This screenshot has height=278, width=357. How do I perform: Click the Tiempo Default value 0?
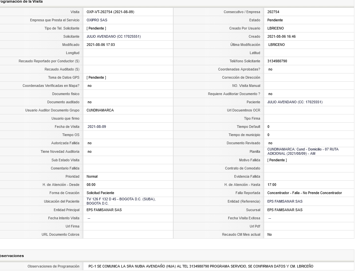click(x=268, y=127)
